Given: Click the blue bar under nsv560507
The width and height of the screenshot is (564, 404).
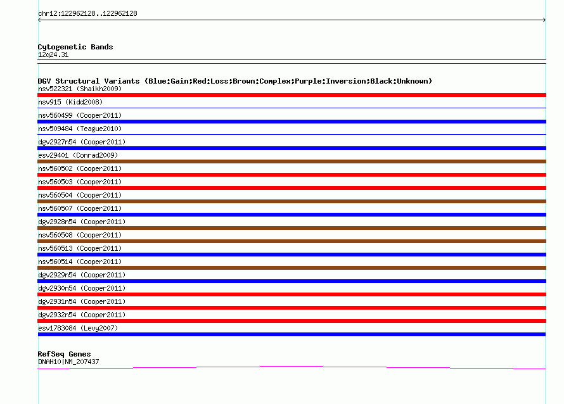Looking at the screenshot, I should click(292, 215).
